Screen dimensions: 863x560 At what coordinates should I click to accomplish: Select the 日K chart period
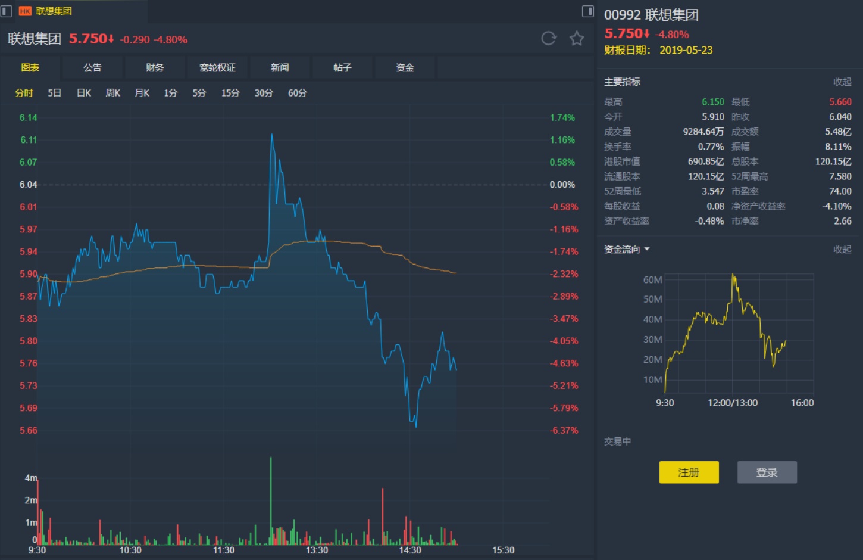coord(84,93)
